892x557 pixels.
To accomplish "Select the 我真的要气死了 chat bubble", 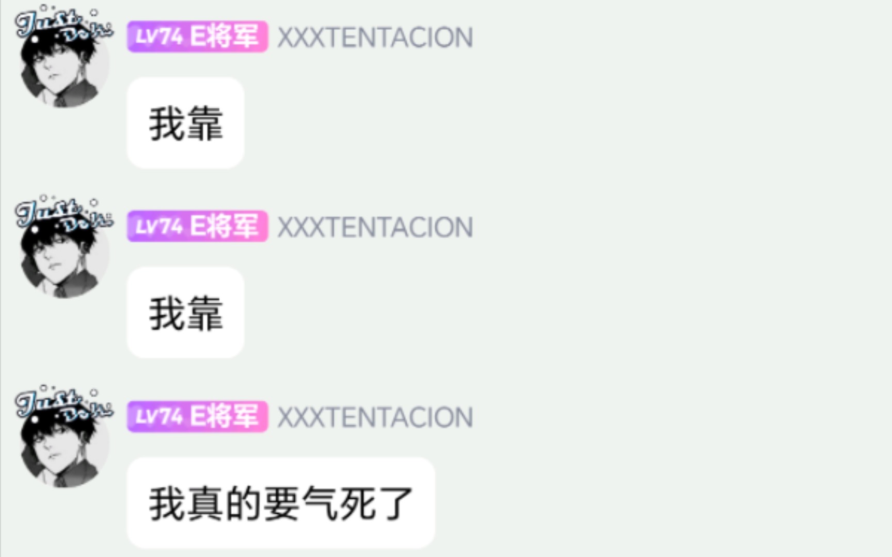I will point(281,503).
